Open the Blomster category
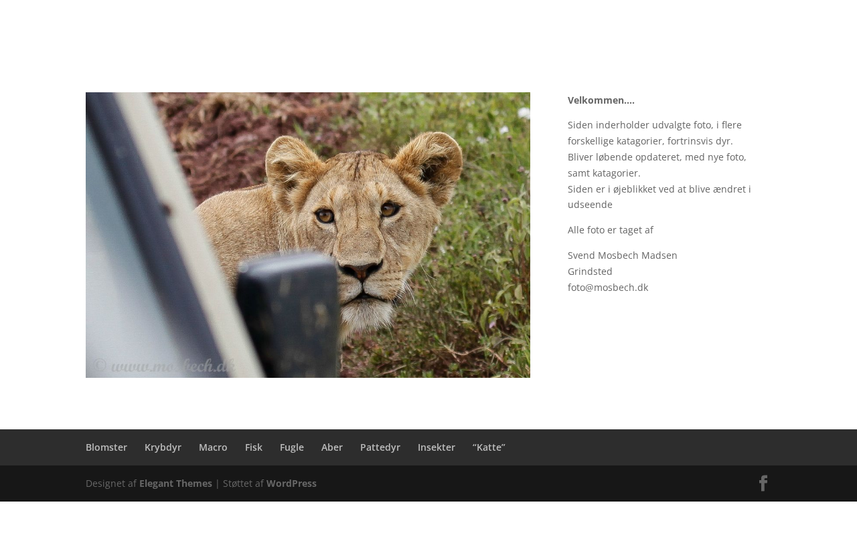This screenshot has height=535, width=857. point(106,447)
